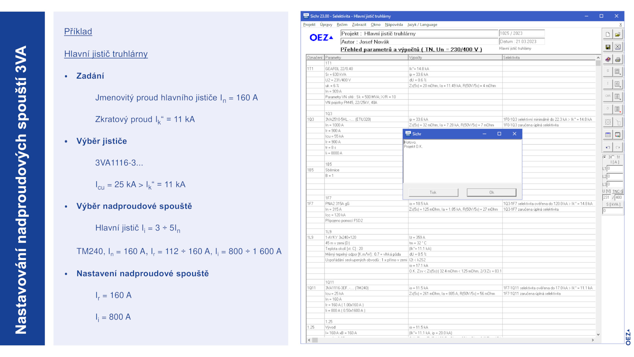Close project using boxed X toolbar icon
634x357 pixels.
pos(618,47)
